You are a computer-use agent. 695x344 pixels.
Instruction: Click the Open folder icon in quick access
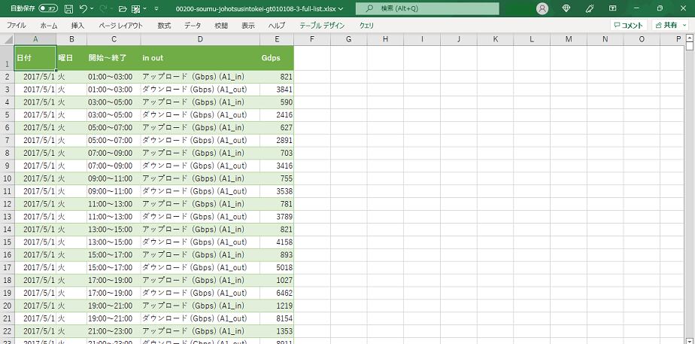pos(123,8)
